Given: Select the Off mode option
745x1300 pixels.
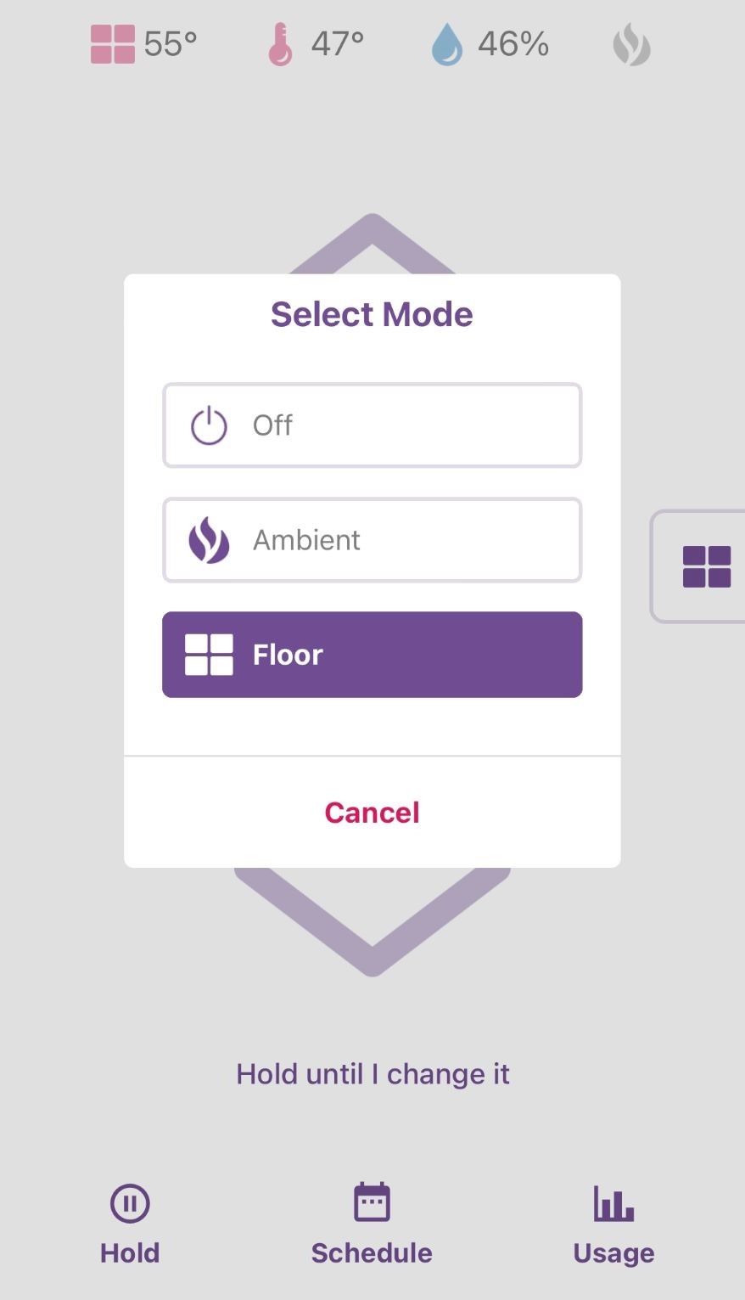Looking at the screenshot, I should (372, 425).
